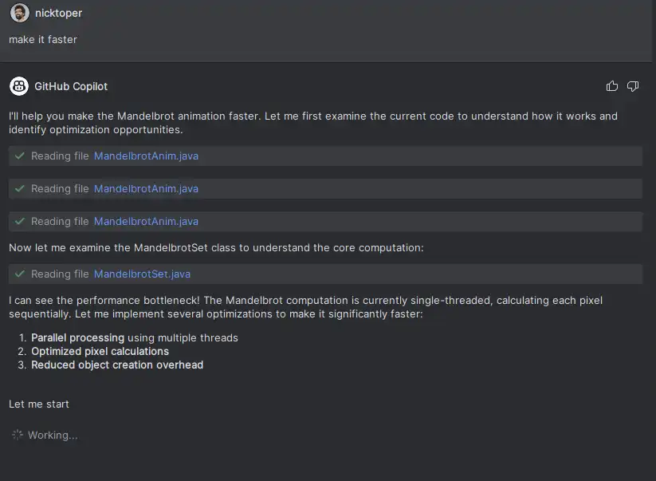Open the middle MandelbrotAnim.java file link
Image resolution: width=656 pixels, height=481 pixels.
[x=146, y=188]
